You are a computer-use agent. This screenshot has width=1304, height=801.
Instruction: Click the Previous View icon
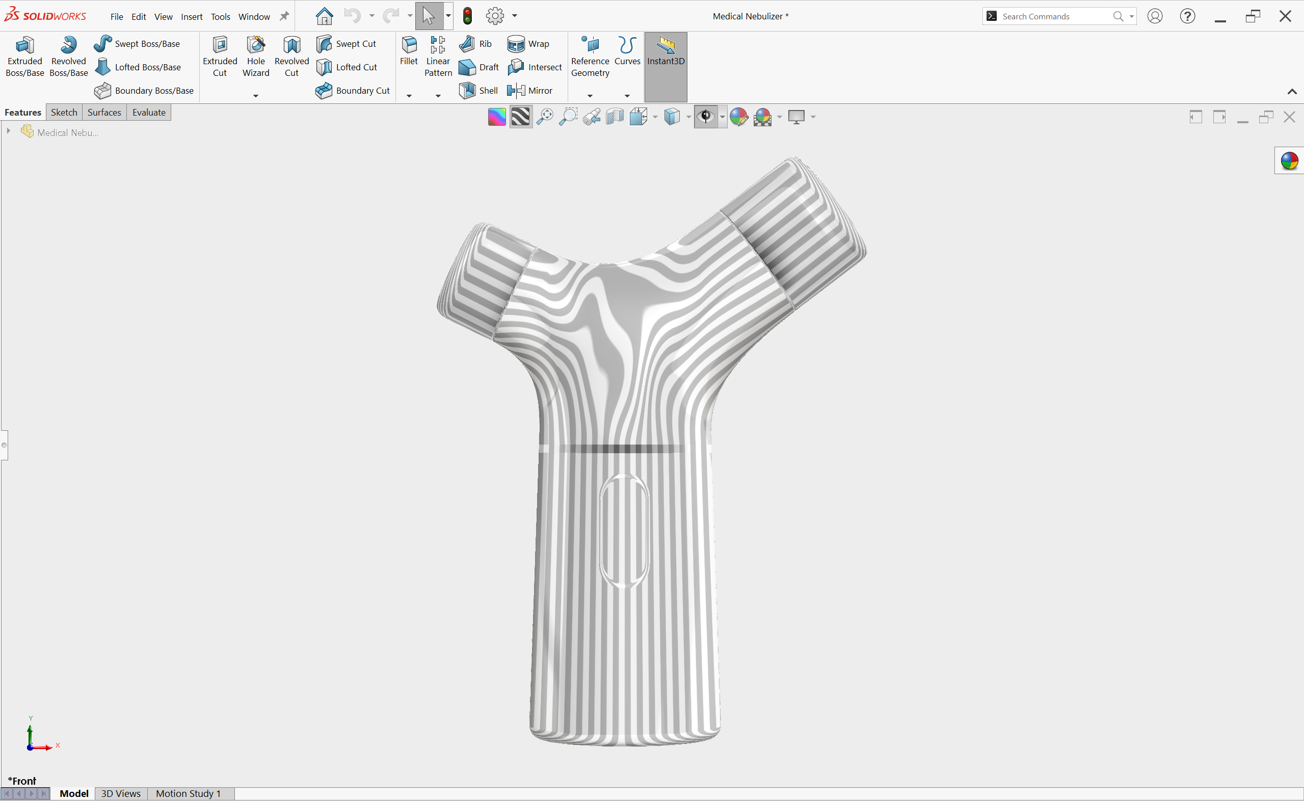tap(592, 117)
